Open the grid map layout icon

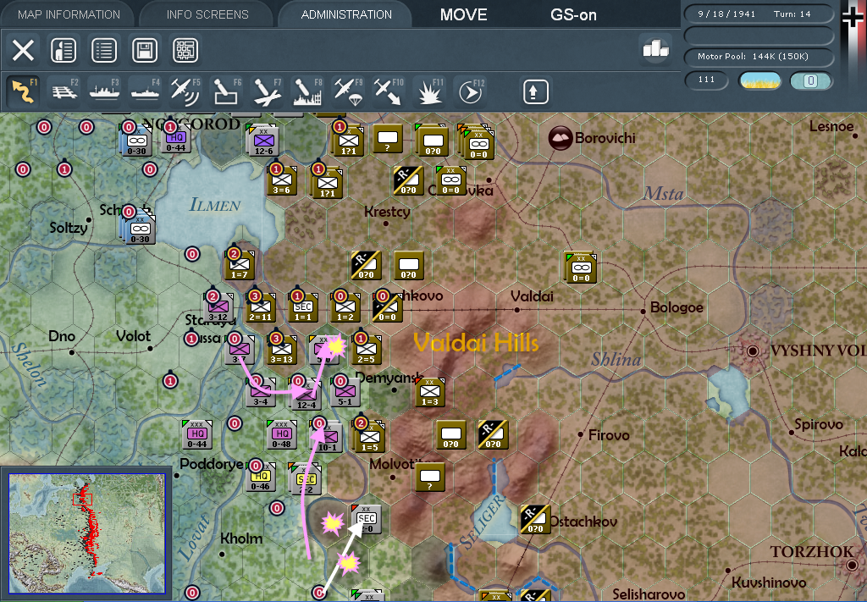click(185, 50)
